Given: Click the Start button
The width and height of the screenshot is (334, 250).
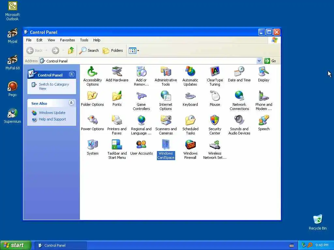Looking at the screenshot, I should pos(15,245).
